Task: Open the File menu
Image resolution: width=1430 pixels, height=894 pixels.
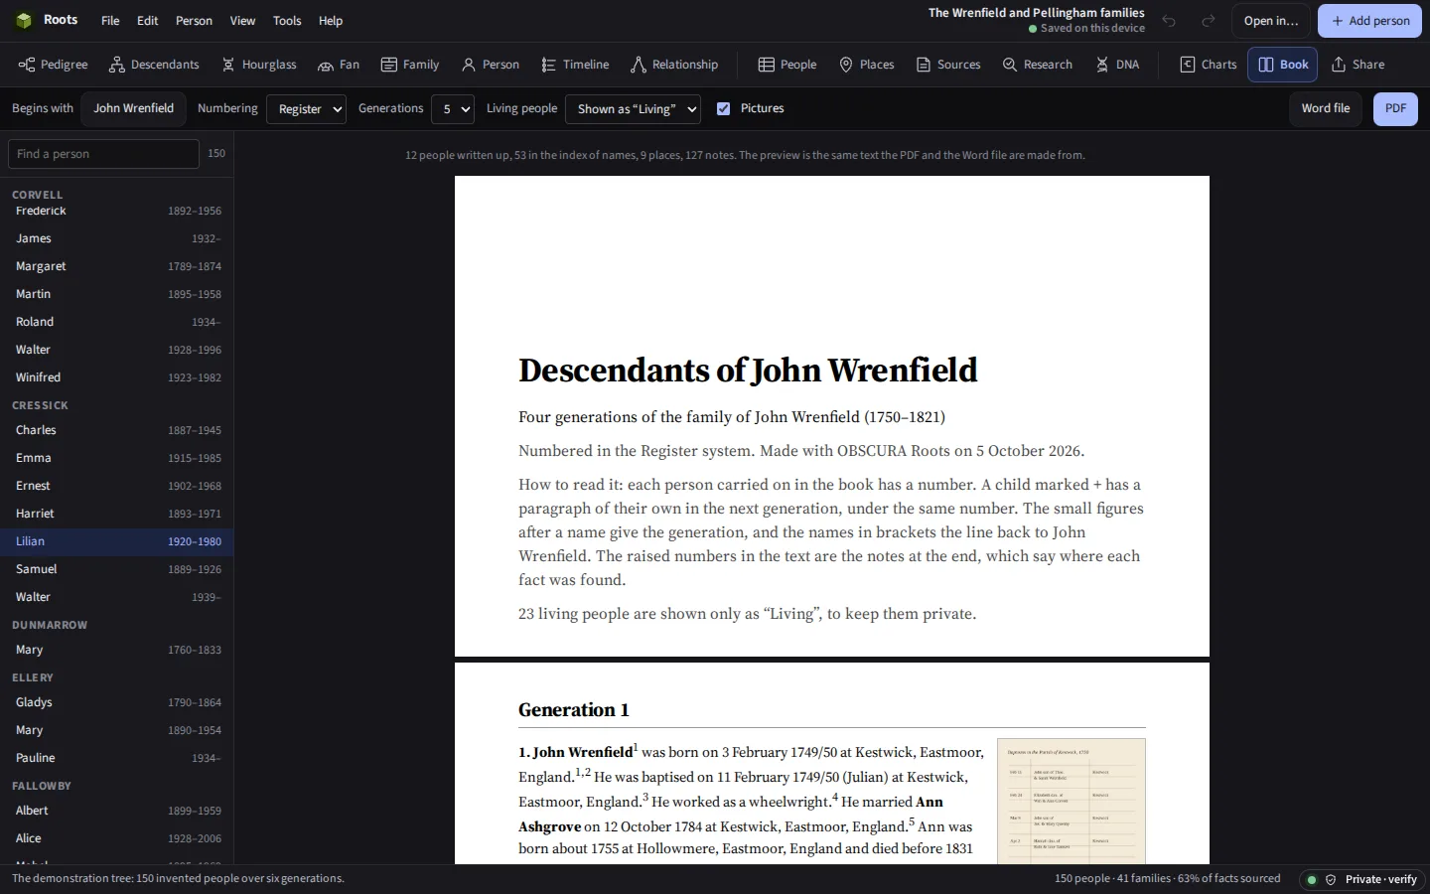Action: 110,21
